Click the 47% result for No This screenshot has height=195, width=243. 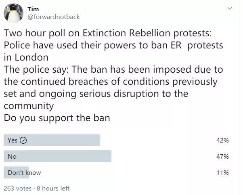click(x=222, y=157)
